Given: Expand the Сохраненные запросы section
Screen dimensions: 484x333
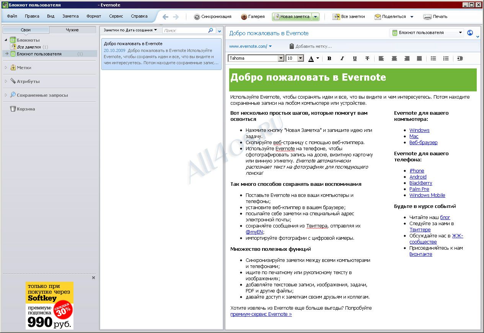Looking at the screenshot, I should coord(6,95).
